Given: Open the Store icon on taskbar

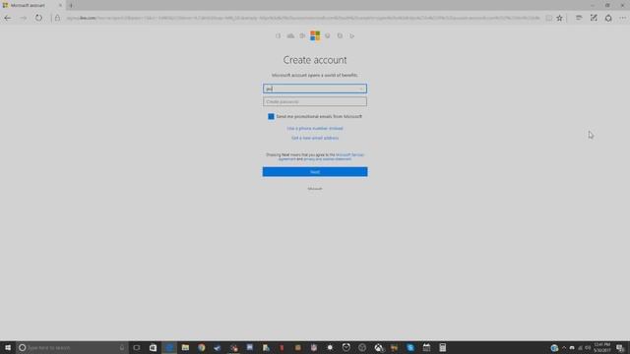Looking at the screenshot, I should pos(153,347).
